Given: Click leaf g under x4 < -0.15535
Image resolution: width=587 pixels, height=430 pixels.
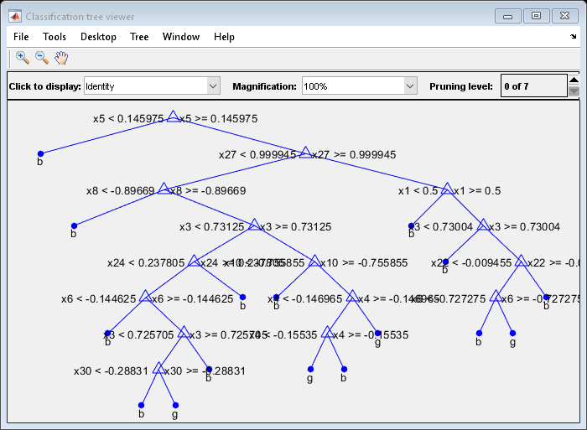Looking at the screenshot, I should pos(310,370).
